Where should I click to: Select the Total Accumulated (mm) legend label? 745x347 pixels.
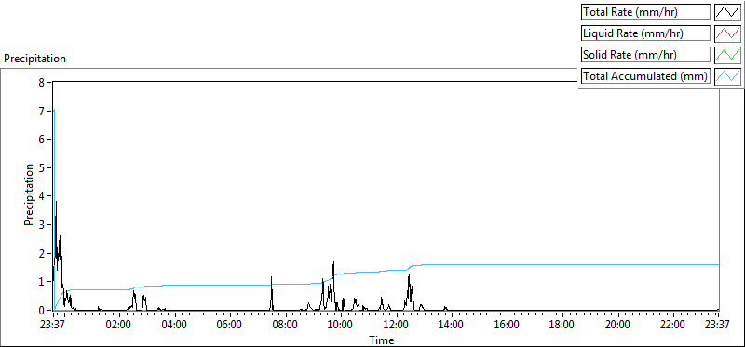tap(645, 76)
